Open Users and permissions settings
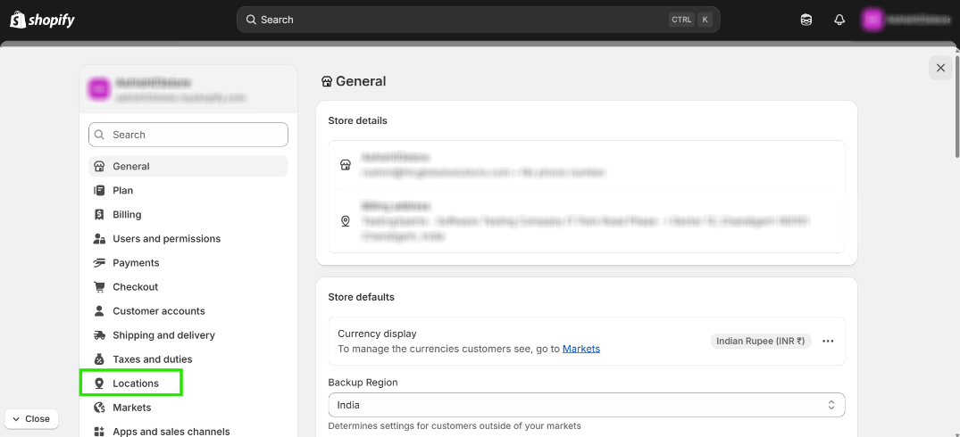The width and height of the screenshot is (960, 437). click(x=166, y=239)
